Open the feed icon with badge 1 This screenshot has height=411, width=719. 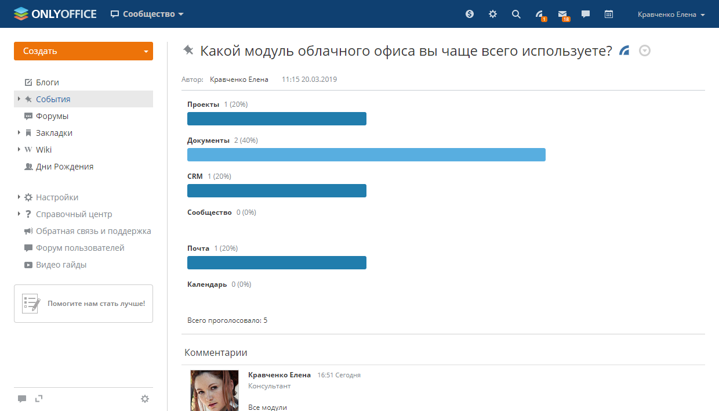[x=539, y=15]
